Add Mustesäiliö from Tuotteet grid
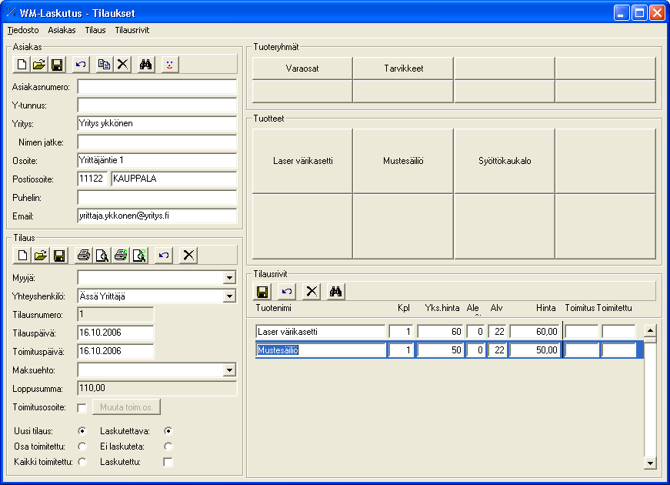Image resolution: width=670 pixels, height=485 pixels. [x=403, y=161]
